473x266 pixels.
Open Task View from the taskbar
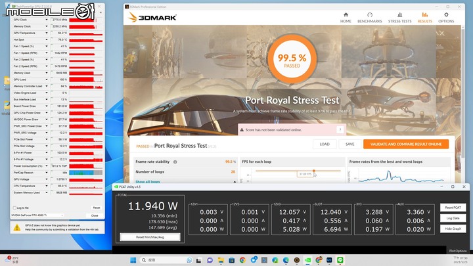[x=198, y=260]
